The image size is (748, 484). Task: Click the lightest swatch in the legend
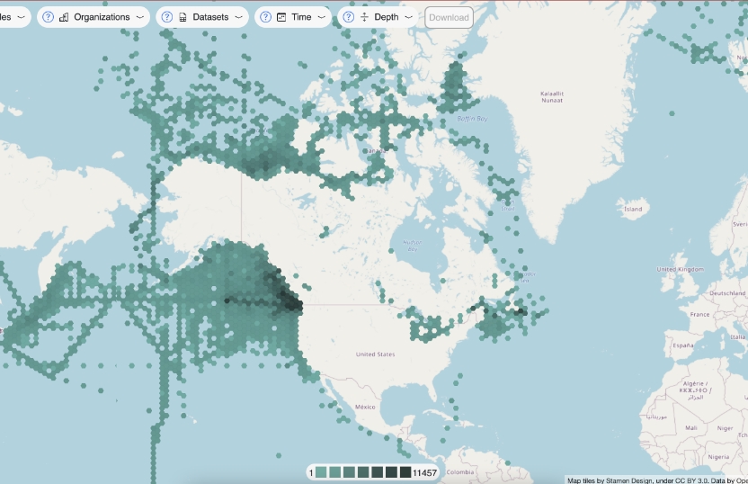click(x=322, y=472)
